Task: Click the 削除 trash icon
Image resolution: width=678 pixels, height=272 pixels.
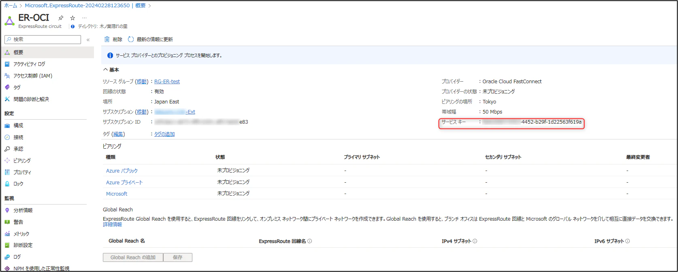Action: [x=107, y=39]
